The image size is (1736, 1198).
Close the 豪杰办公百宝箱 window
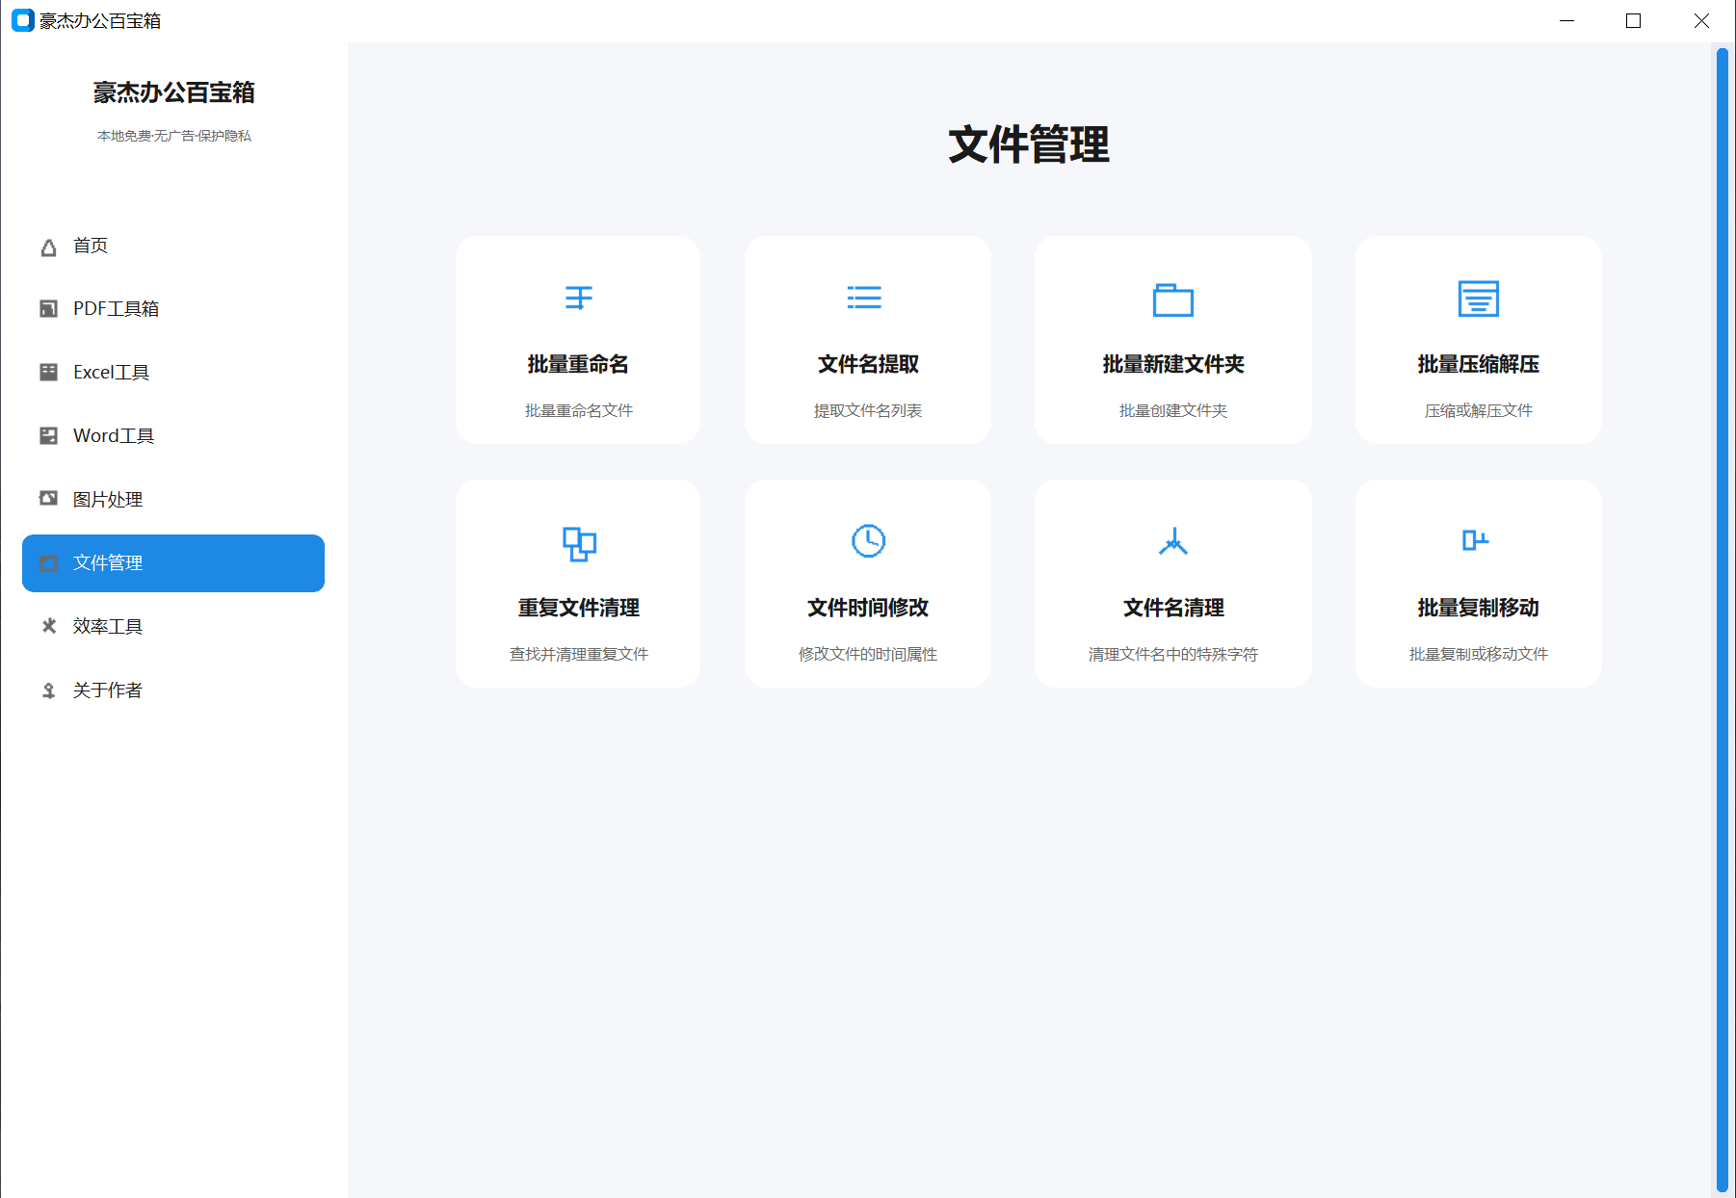point(1701,20)
